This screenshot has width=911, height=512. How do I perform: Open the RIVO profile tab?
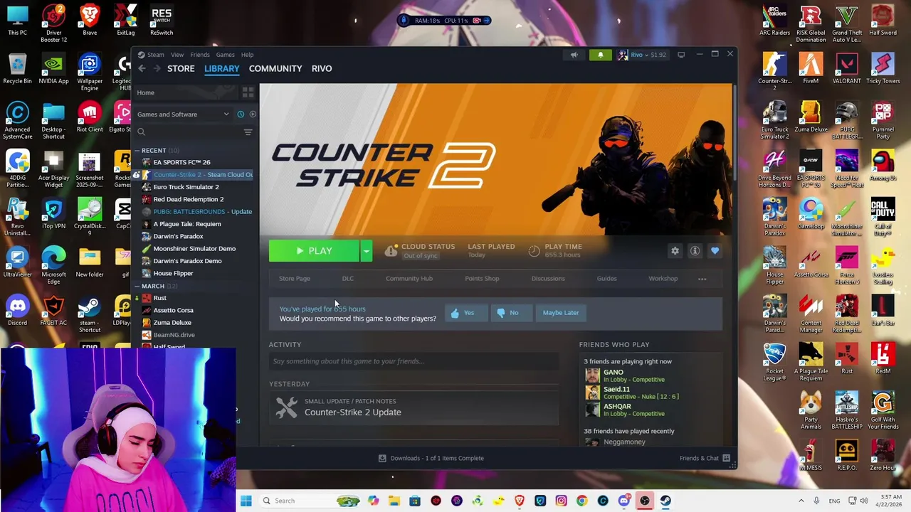coord(322,69)
